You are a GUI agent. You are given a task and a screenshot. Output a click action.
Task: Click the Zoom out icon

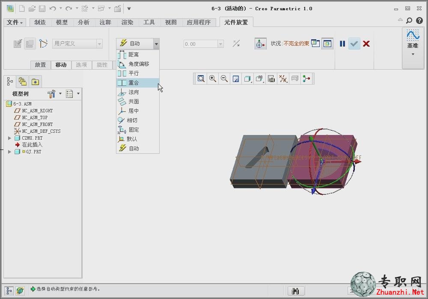[224, 79]
